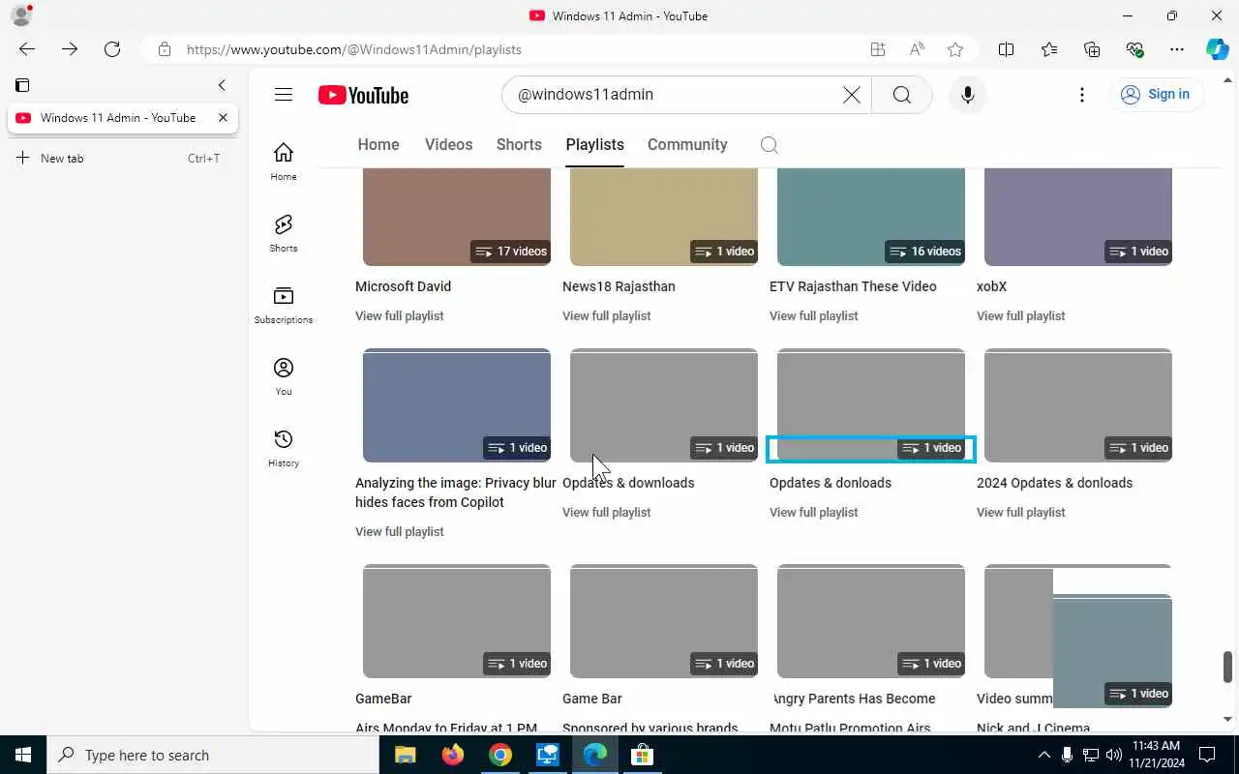Open the Windows Start menu
Image resolution: width=1239 pixels, height=774 pixels.
(22, 755)
